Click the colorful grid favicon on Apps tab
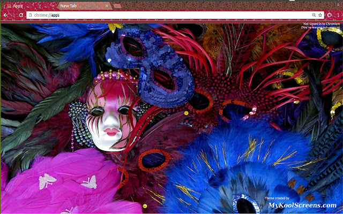The image size is (343, 214). tap(9, 5)
